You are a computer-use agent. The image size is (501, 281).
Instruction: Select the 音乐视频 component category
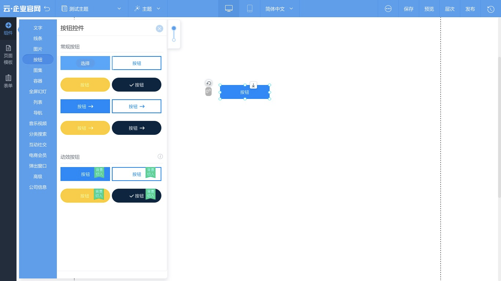tap(38, 123)
